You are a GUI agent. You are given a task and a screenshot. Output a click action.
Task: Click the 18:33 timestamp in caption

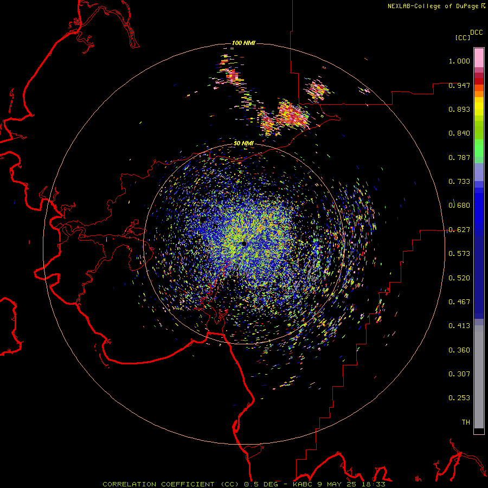[374, 484]
